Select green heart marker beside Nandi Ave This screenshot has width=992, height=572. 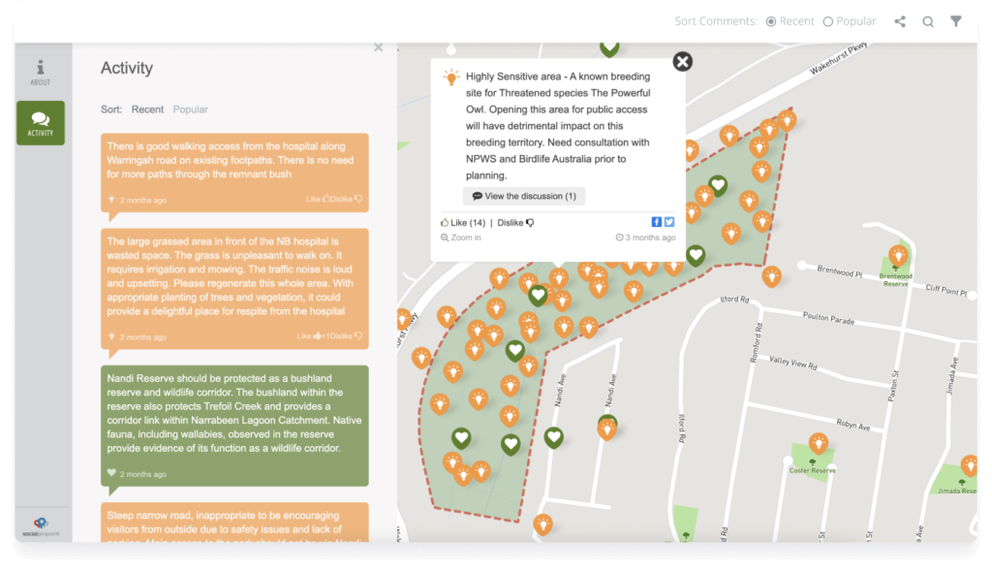[x=553, y=436]
